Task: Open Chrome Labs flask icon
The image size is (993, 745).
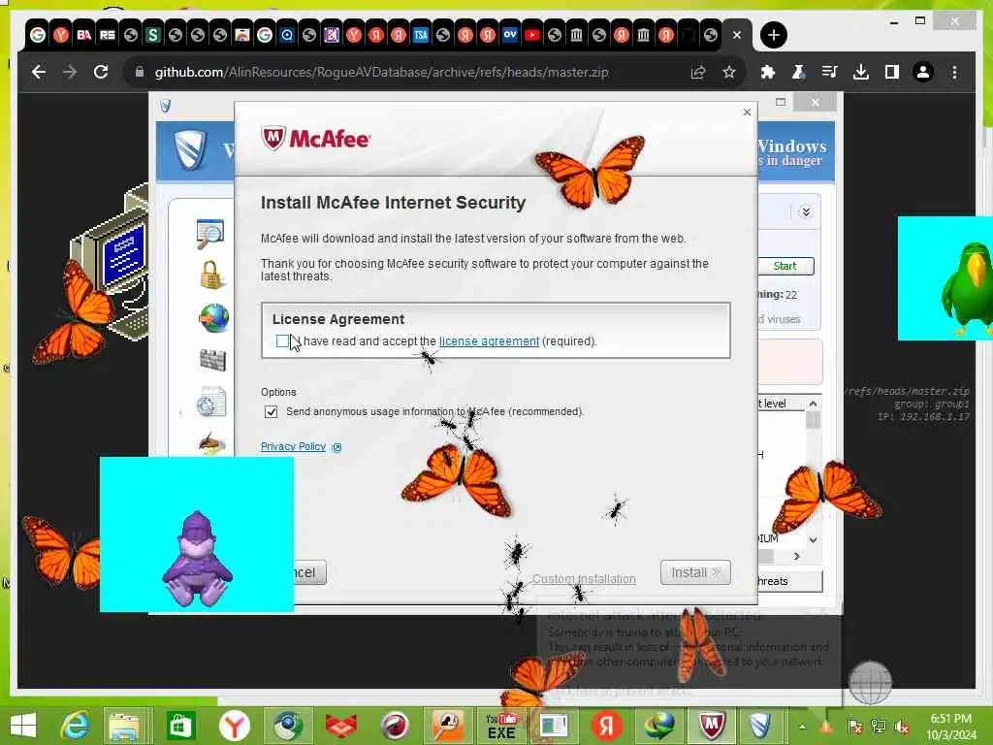Action: pyautogui.click(x=799, y=72)
